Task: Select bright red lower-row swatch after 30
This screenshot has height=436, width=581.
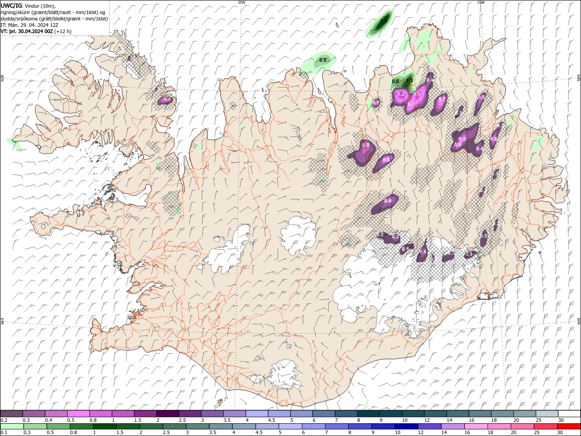Action: 568,426
